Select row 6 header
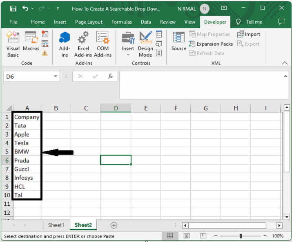Image resolution: width=292 pixels, height=242 pixels. point(7,160)
